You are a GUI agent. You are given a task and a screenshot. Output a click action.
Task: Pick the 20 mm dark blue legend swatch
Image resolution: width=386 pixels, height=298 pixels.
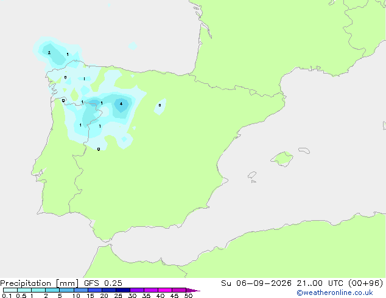tap(108, 290)
